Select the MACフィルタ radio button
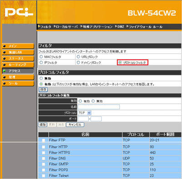This screenshot has width=182, height=179. pos(41,57)
